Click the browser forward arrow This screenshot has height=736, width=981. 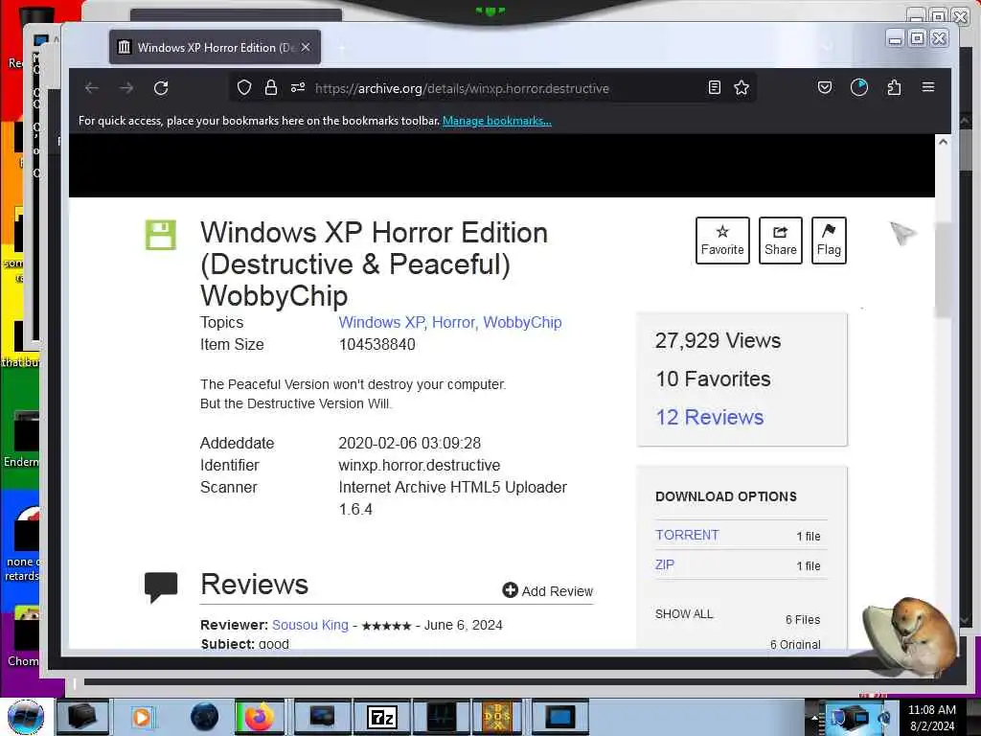126,88
